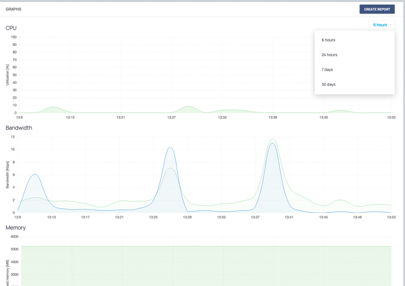Click the CREATE REPORT button
Image resolution: width=405 pixels, height=286 pixels.
pos(377,9)
